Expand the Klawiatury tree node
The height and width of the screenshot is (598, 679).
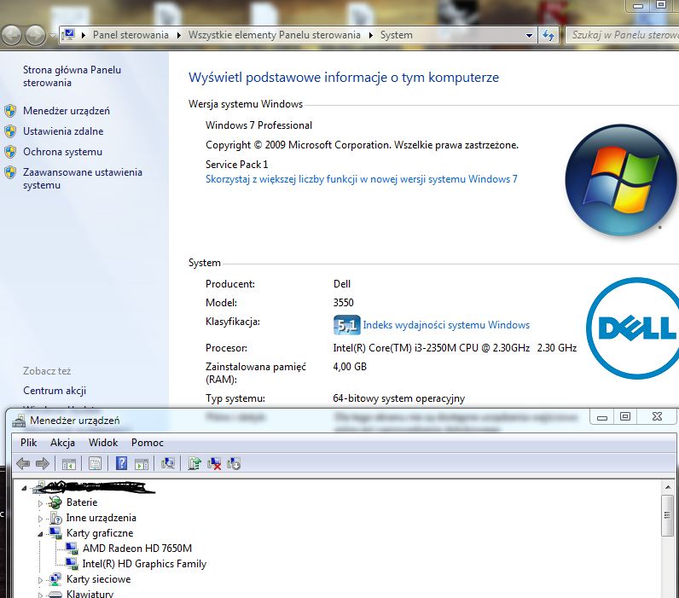pos(40,595)
